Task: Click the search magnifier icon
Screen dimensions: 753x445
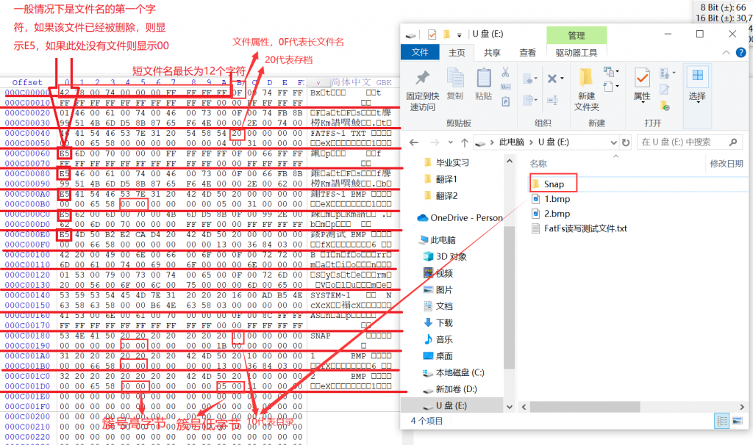Action: tap(733, 142)
